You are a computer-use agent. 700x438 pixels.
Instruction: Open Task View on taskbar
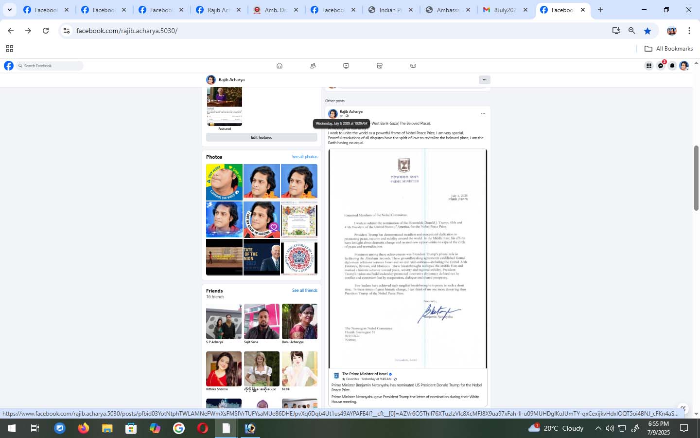pos(35,428)
